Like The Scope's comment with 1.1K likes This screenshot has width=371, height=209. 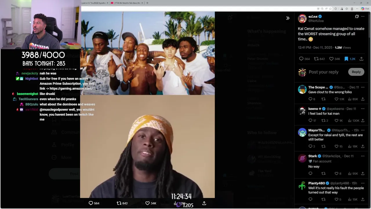[339, 99]
